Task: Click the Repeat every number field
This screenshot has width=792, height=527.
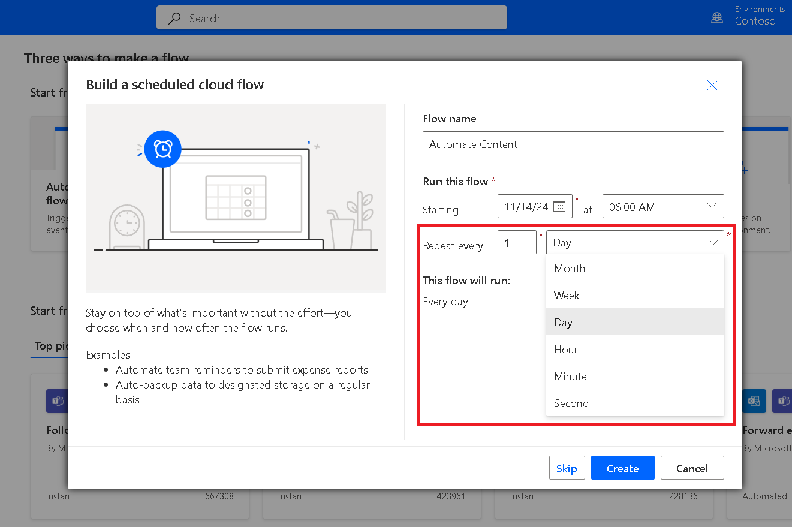Action: tap(516, 242)
